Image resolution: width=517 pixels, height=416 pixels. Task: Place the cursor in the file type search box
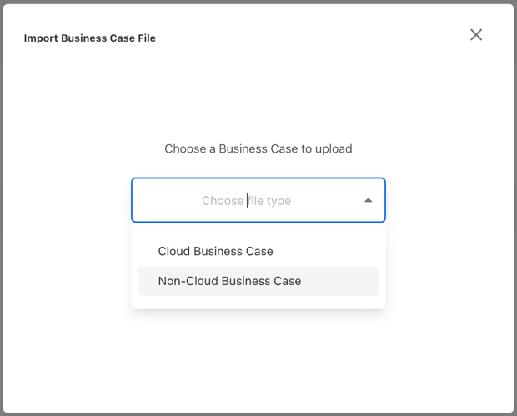click(x=247, y=201)
